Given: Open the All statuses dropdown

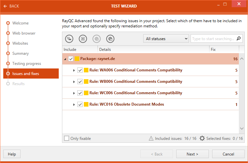Looking at the screenshot, I should point(166,39).
